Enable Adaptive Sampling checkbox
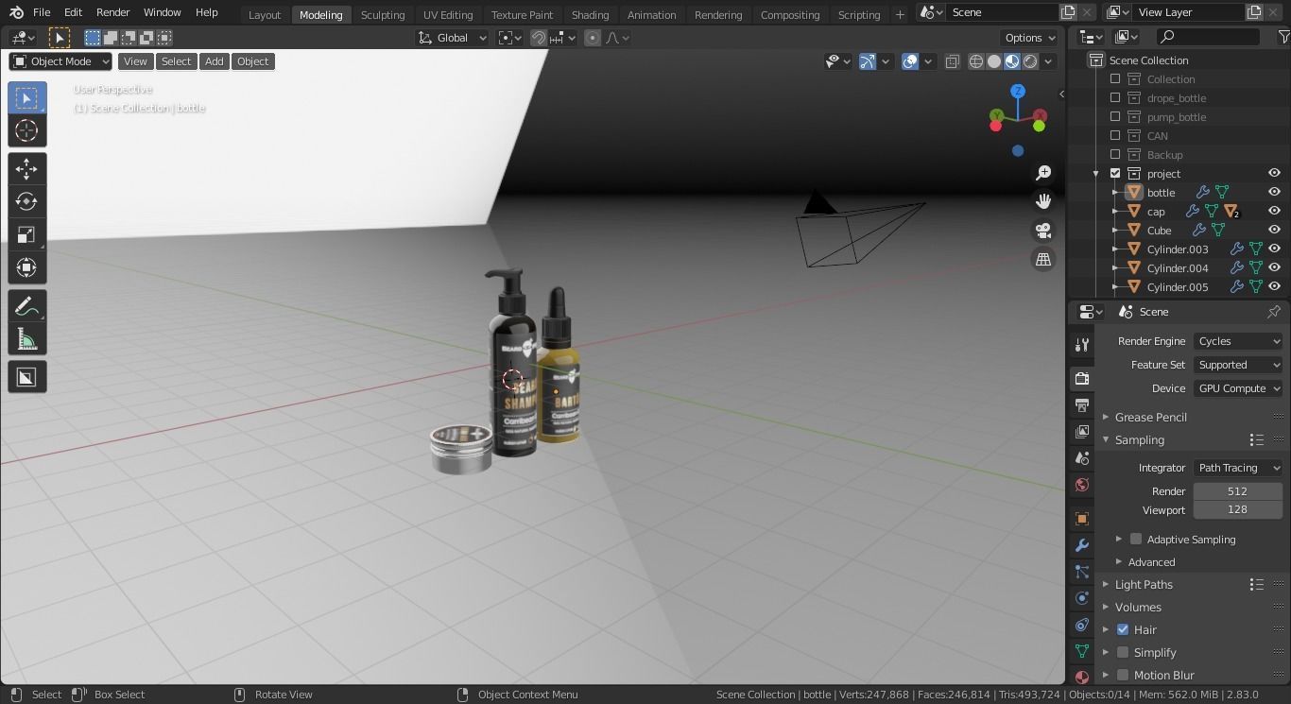 pyautogui.click(x=1136, y=539)
